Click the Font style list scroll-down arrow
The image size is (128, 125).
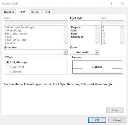97,42
